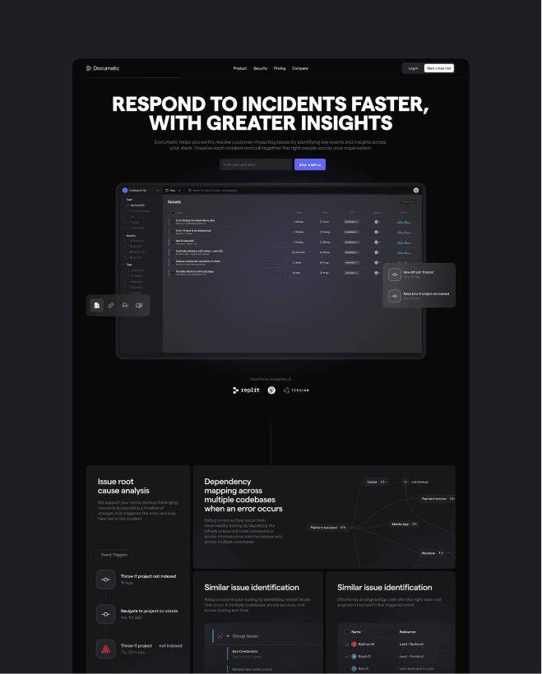Viewport: 542px width, 674px height.
Task: Select the link icon in floating toolbar
Action: [111, 305]
